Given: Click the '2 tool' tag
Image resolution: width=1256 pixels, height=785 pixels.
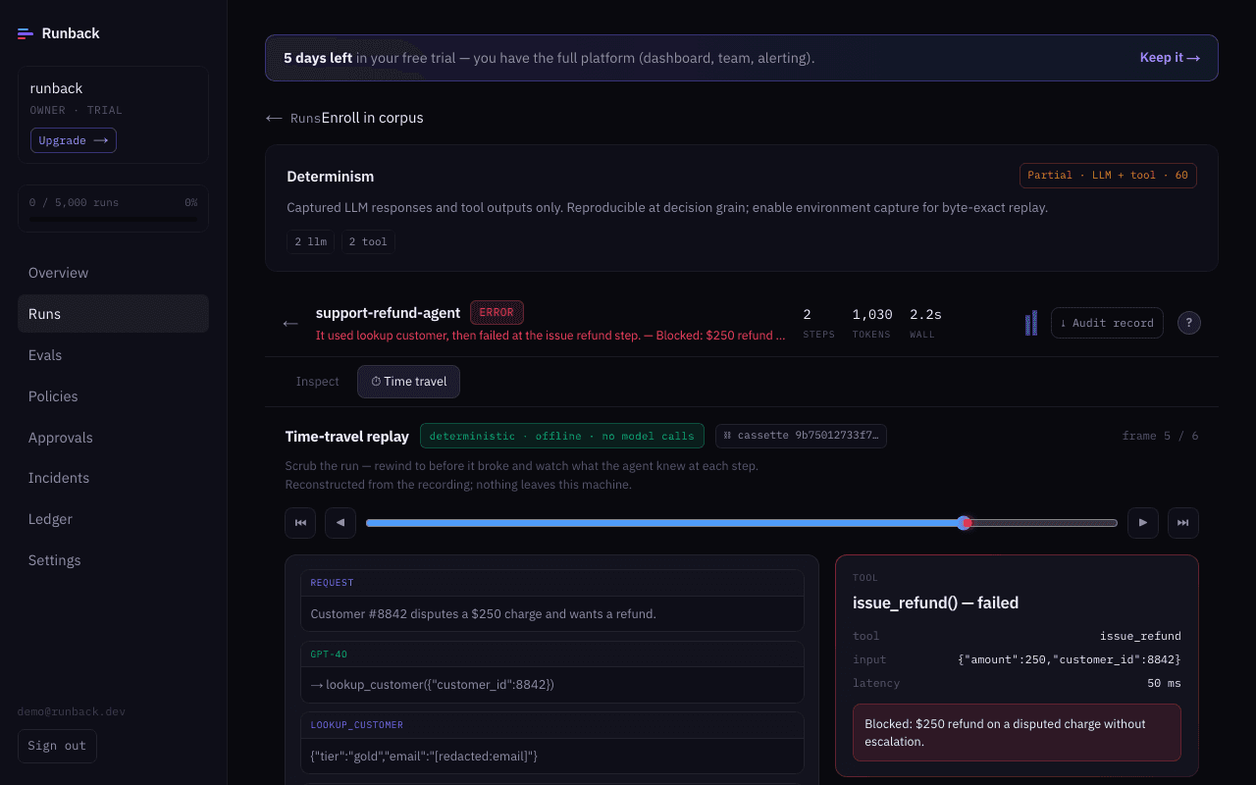Looking at the screenshot, I should click(368, 241).
